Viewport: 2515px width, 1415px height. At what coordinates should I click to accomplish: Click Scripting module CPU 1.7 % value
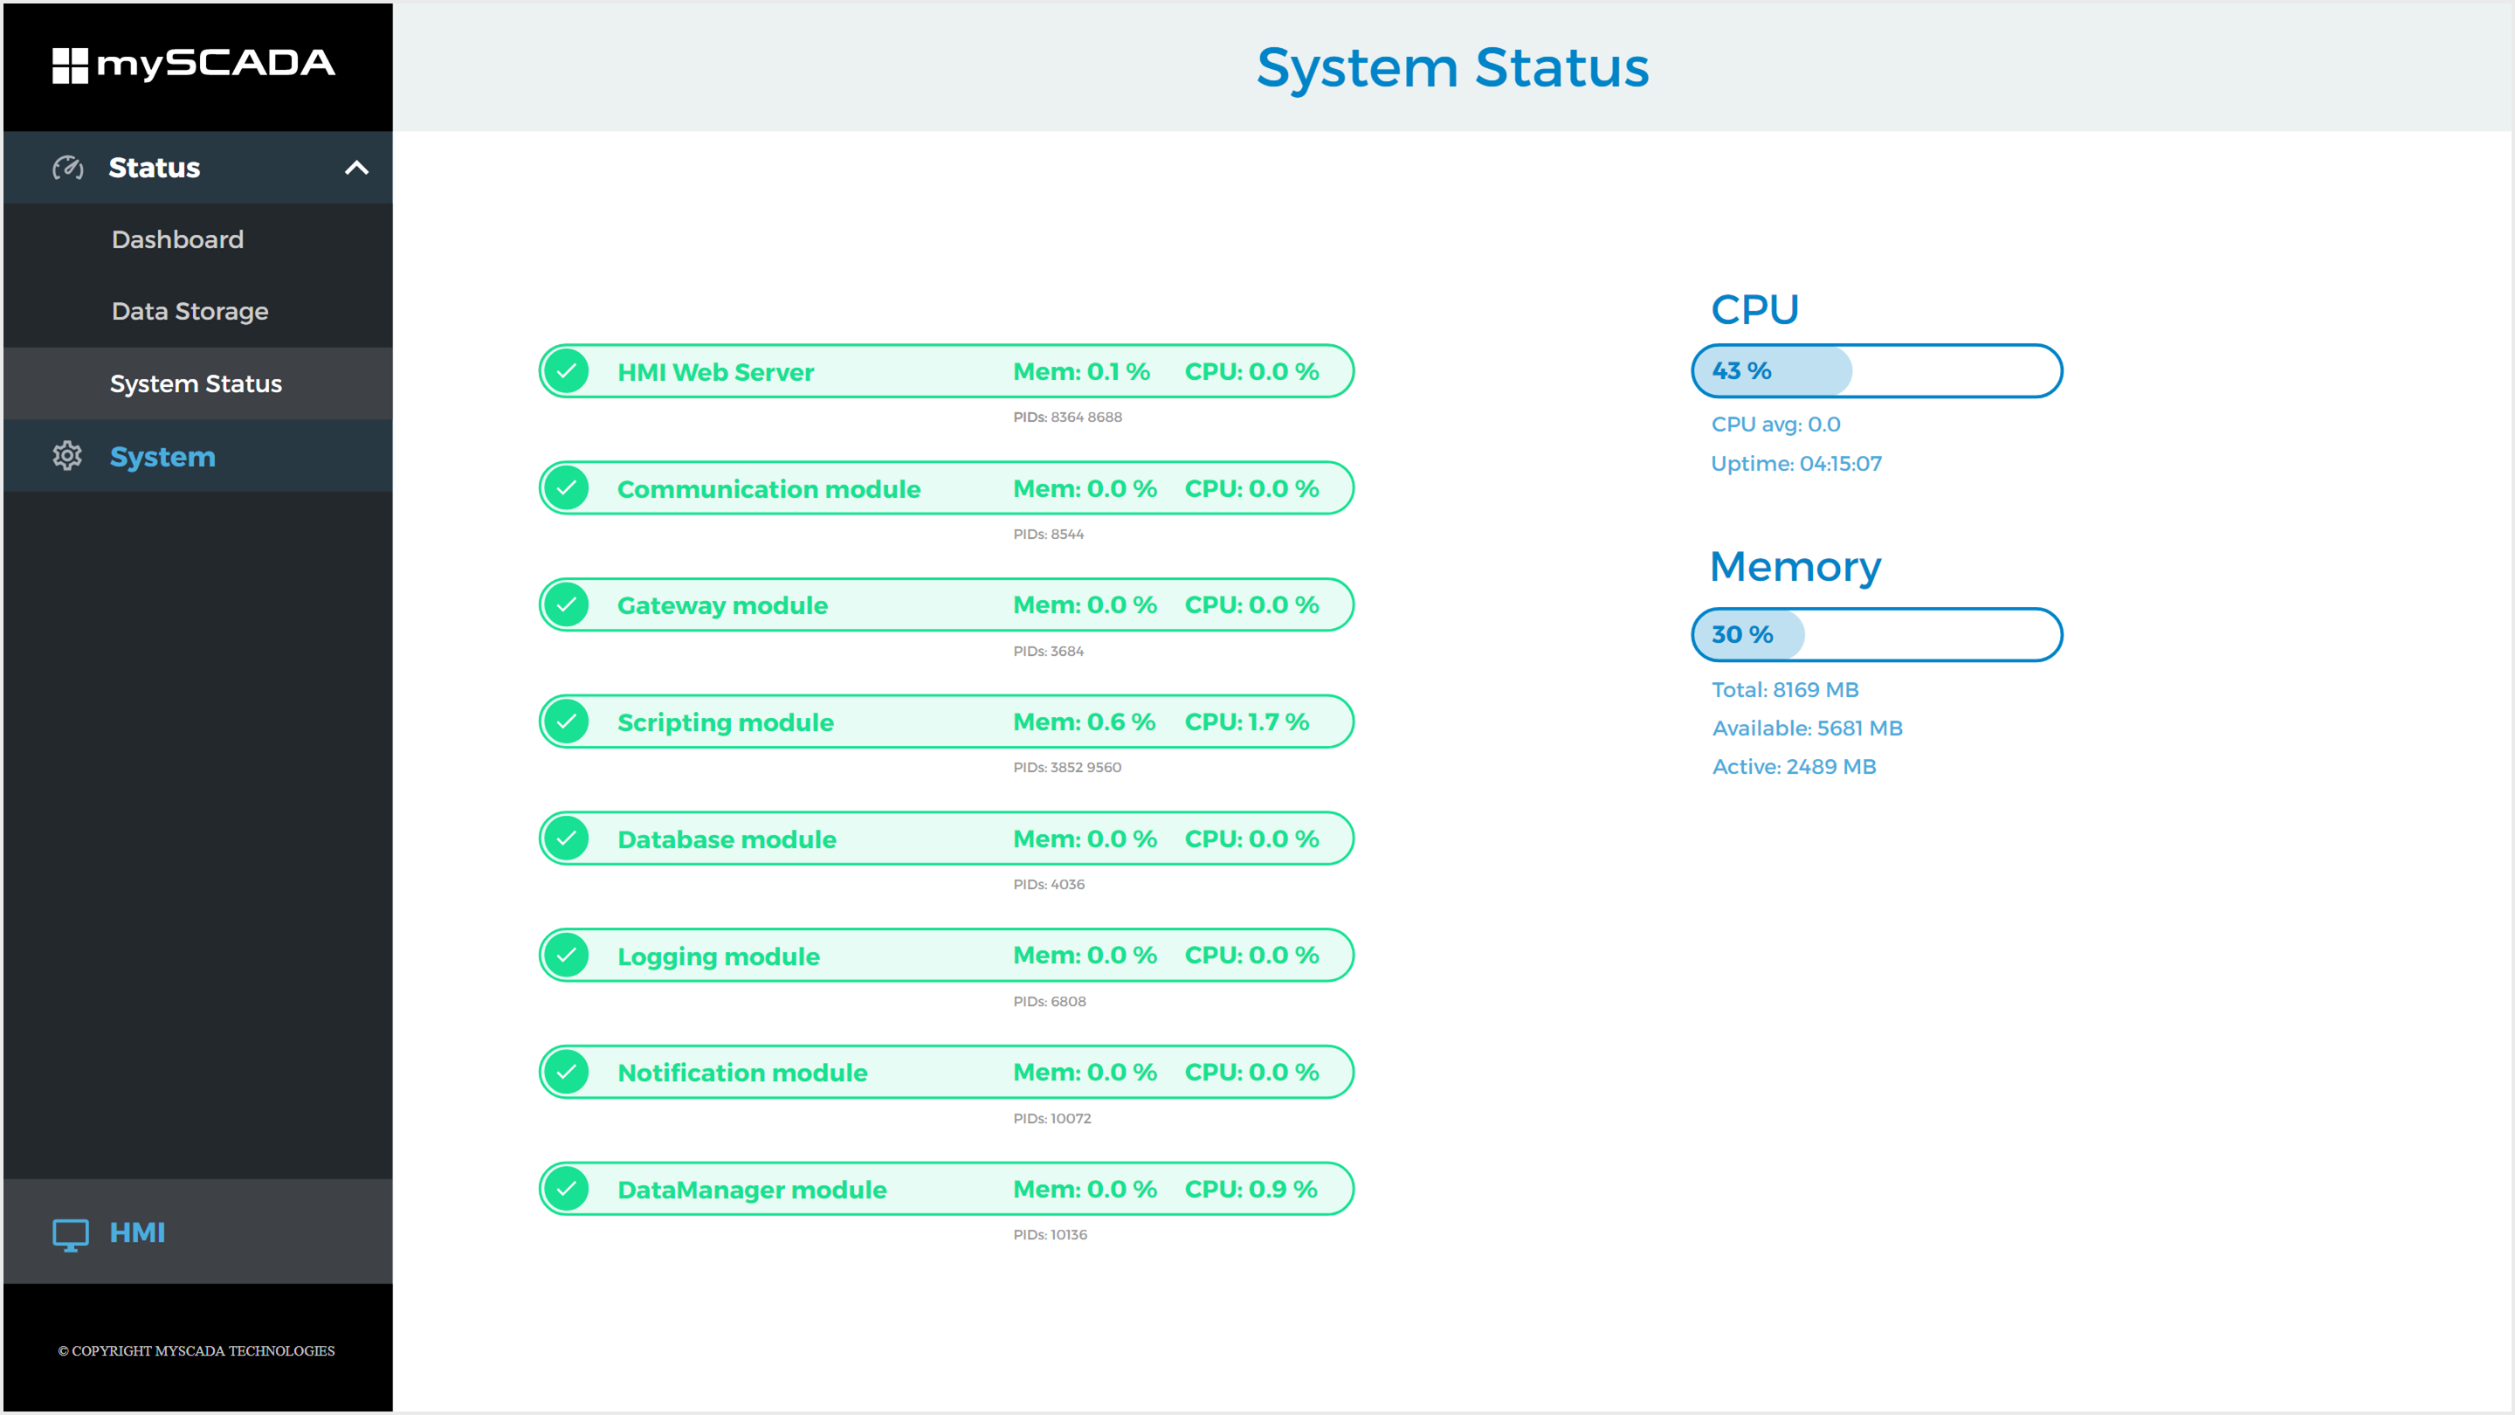click(1247, 722)
